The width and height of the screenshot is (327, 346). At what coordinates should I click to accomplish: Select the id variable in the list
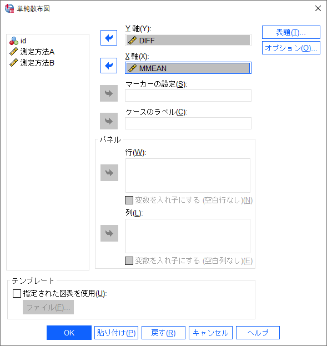click(18, 41)
